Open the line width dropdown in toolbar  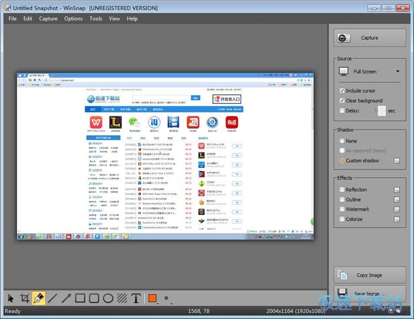(x=167, y=299)
